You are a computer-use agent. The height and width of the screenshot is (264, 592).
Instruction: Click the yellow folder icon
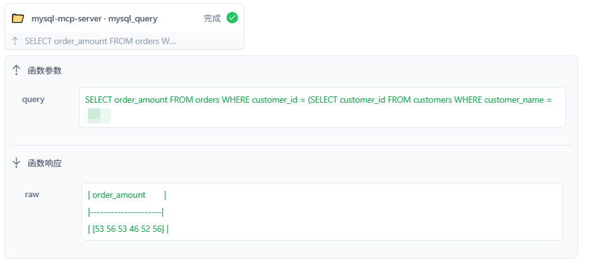point(18,18)
